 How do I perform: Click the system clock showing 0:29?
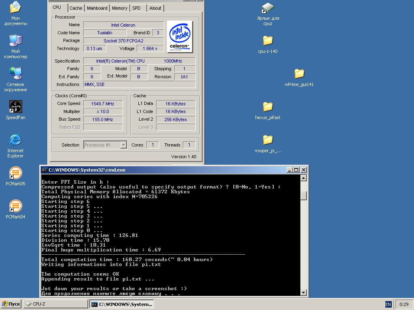point(404,304)
